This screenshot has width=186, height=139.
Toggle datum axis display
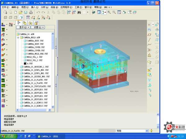[x=38, y=18]
